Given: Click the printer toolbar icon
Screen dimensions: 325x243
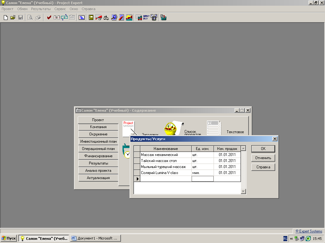Looking at the screenshot, I should [x=38, y=18].
